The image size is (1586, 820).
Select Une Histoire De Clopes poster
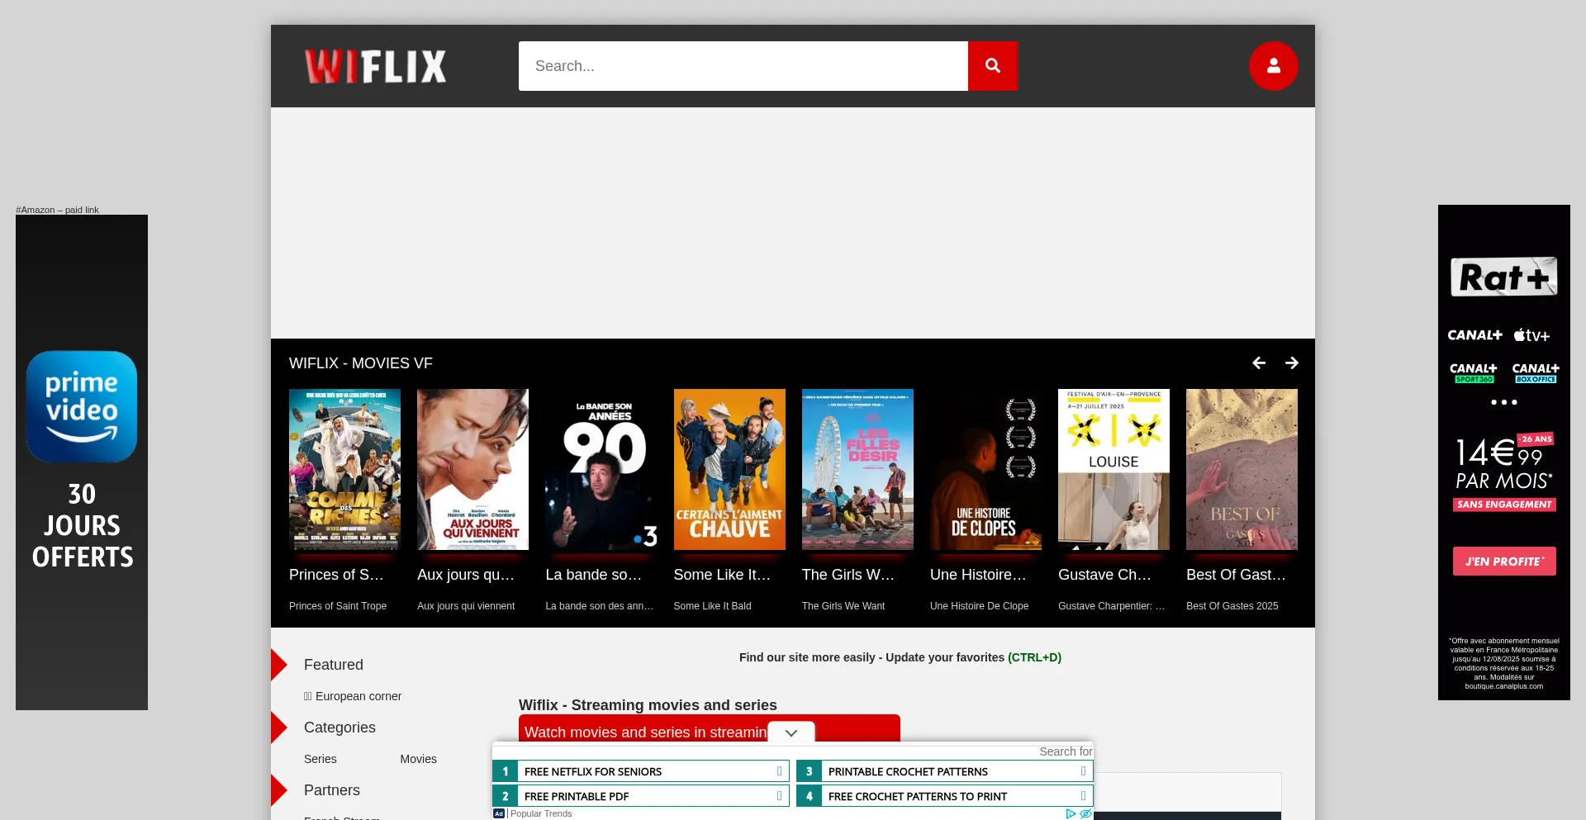click(985, 469)
